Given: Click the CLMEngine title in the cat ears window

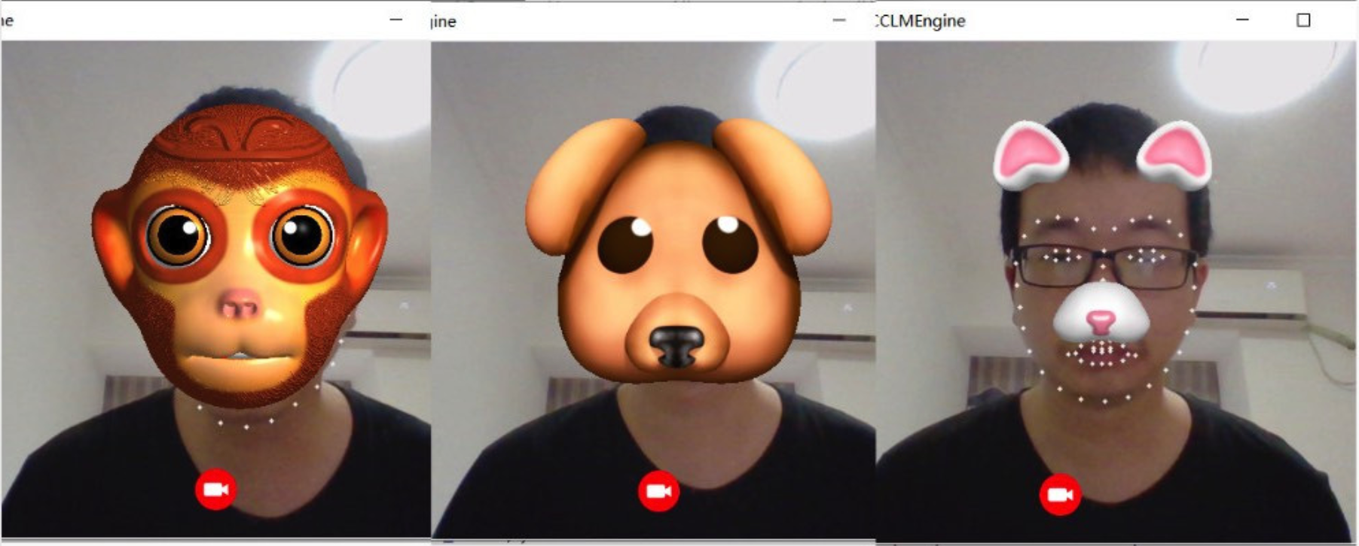Looking at the screenshot, I should (921, 21).
